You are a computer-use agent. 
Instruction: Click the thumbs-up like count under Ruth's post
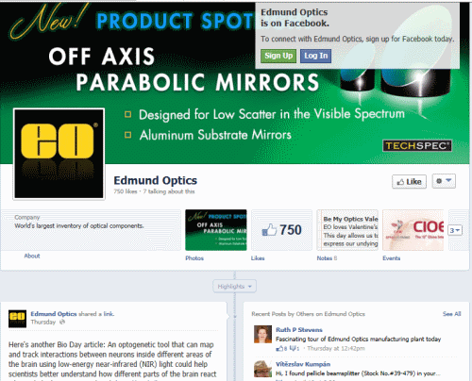281,348
